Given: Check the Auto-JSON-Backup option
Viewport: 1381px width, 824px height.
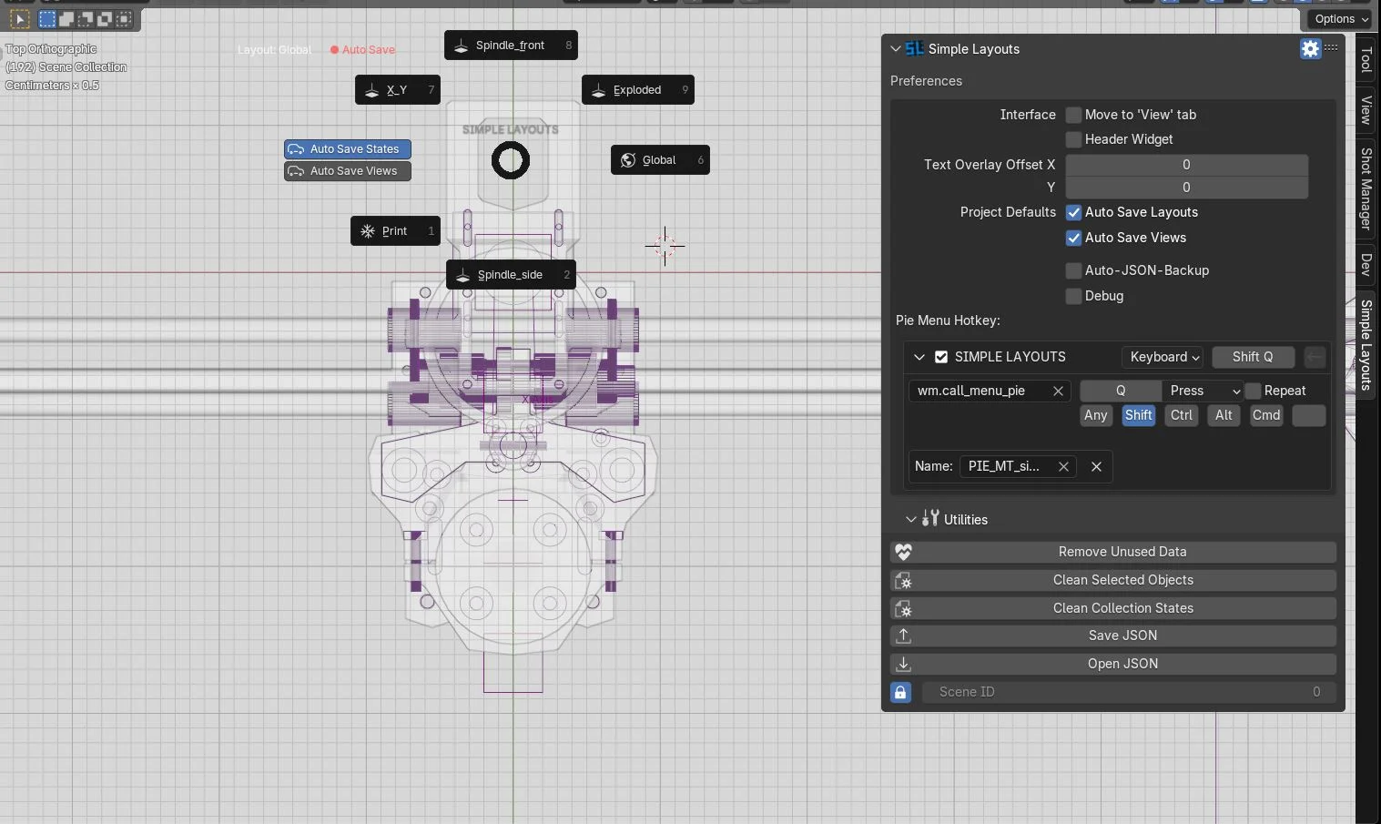Looking at the screenshot, I should tap(1073, 270).
